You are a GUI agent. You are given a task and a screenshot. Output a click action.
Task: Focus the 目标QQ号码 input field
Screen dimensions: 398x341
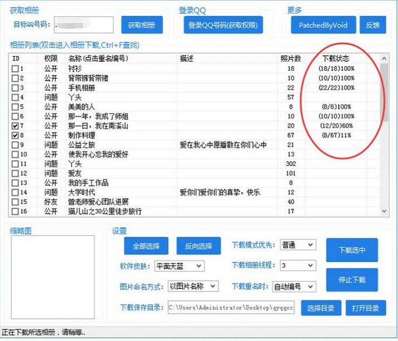(x=84, y=25)
